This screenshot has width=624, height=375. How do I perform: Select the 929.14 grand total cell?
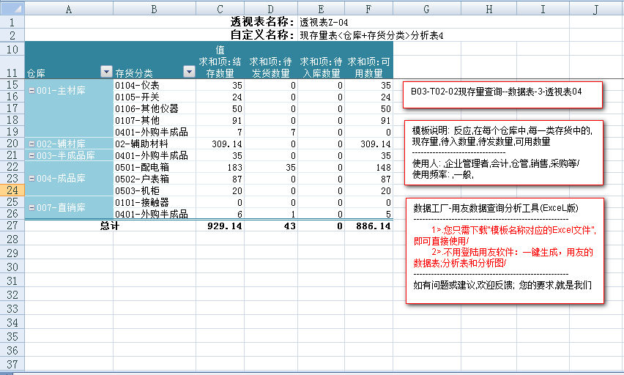coord(220,226)
